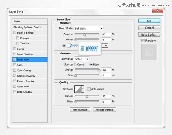This screenshot has height=135, width=172.
Task: Click the Range slider handle
Action: pyautogui.click(x=87, y=96)
